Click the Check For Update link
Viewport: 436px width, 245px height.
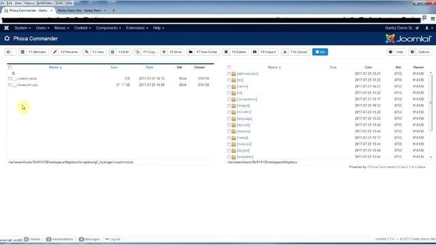(411, 167)
